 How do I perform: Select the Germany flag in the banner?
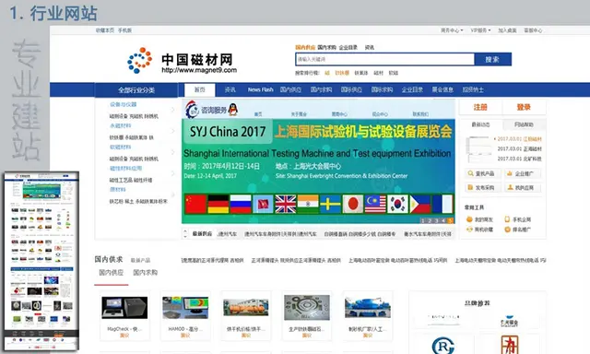[x=218, y=204]
